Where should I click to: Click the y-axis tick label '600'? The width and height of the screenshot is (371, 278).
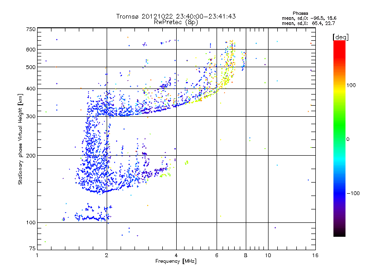click(x=31, y=50)
